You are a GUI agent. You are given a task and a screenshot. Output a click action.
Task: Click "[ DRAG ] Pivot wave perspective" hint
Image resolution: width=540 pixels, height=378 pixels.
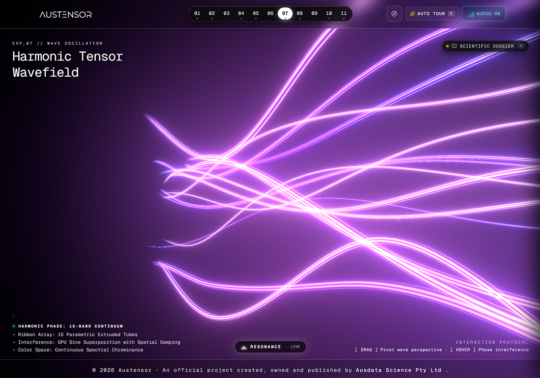click(x=399, y=350)
